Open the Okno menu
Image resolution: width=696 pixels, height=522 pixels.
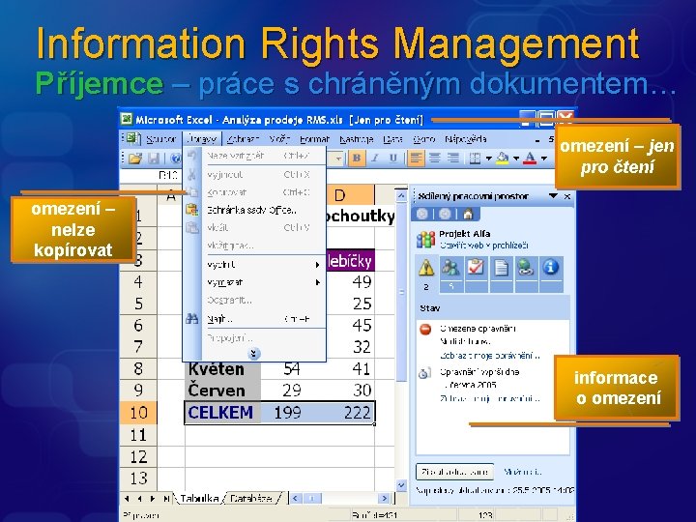[423, 139]
